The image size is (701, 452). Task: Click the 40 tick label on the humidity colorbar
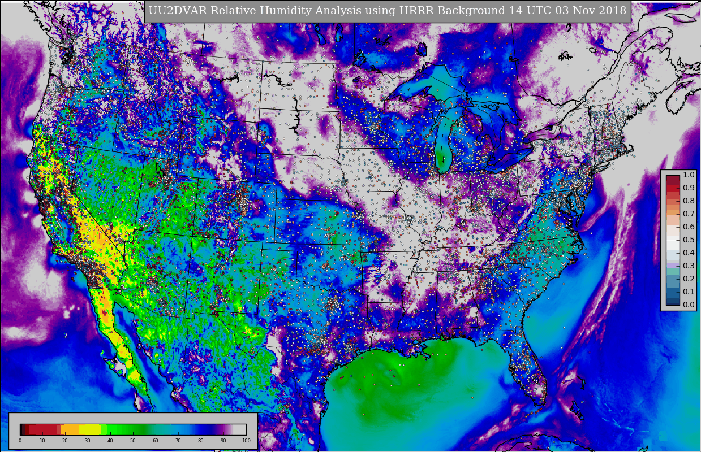[110, 441]
